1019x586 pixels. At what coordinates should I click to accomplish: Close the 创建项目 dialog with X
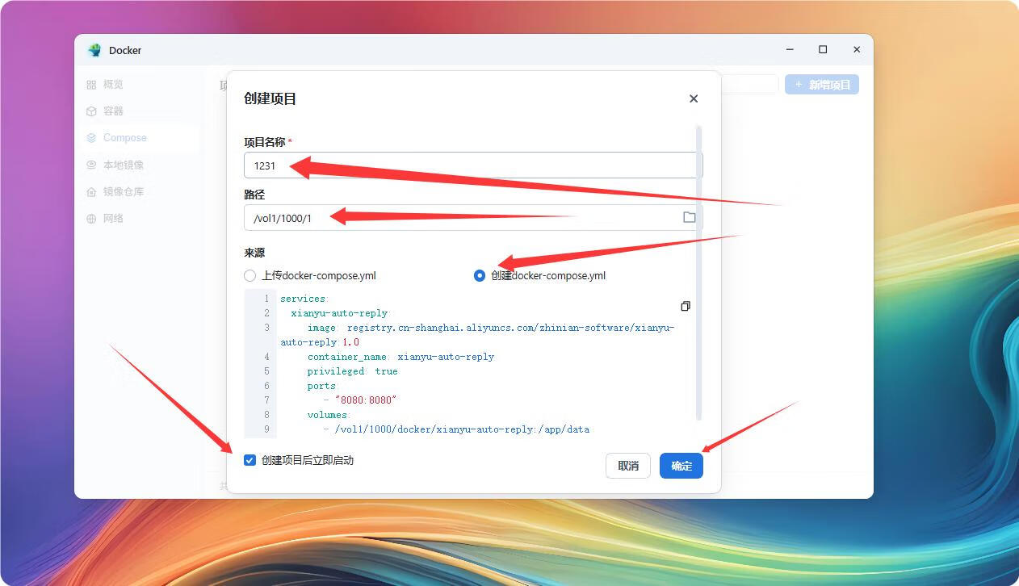tap(693, 98)
